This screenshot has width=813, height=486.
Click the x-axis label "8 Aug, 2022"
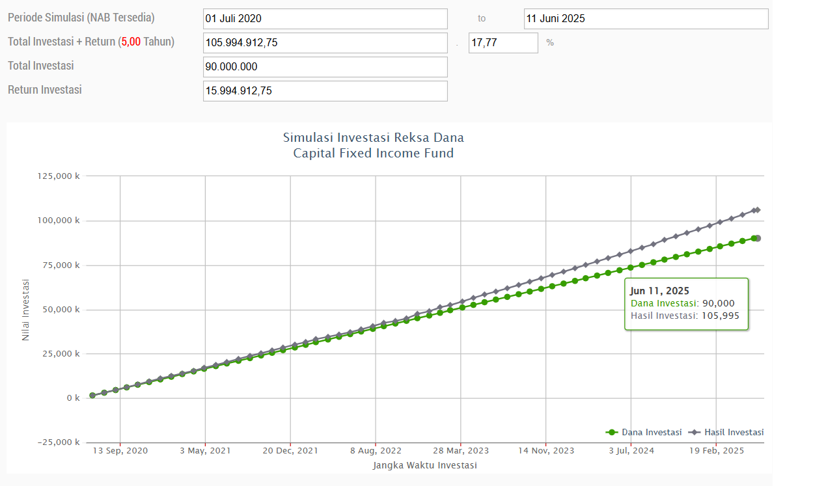tap(376, 451)
